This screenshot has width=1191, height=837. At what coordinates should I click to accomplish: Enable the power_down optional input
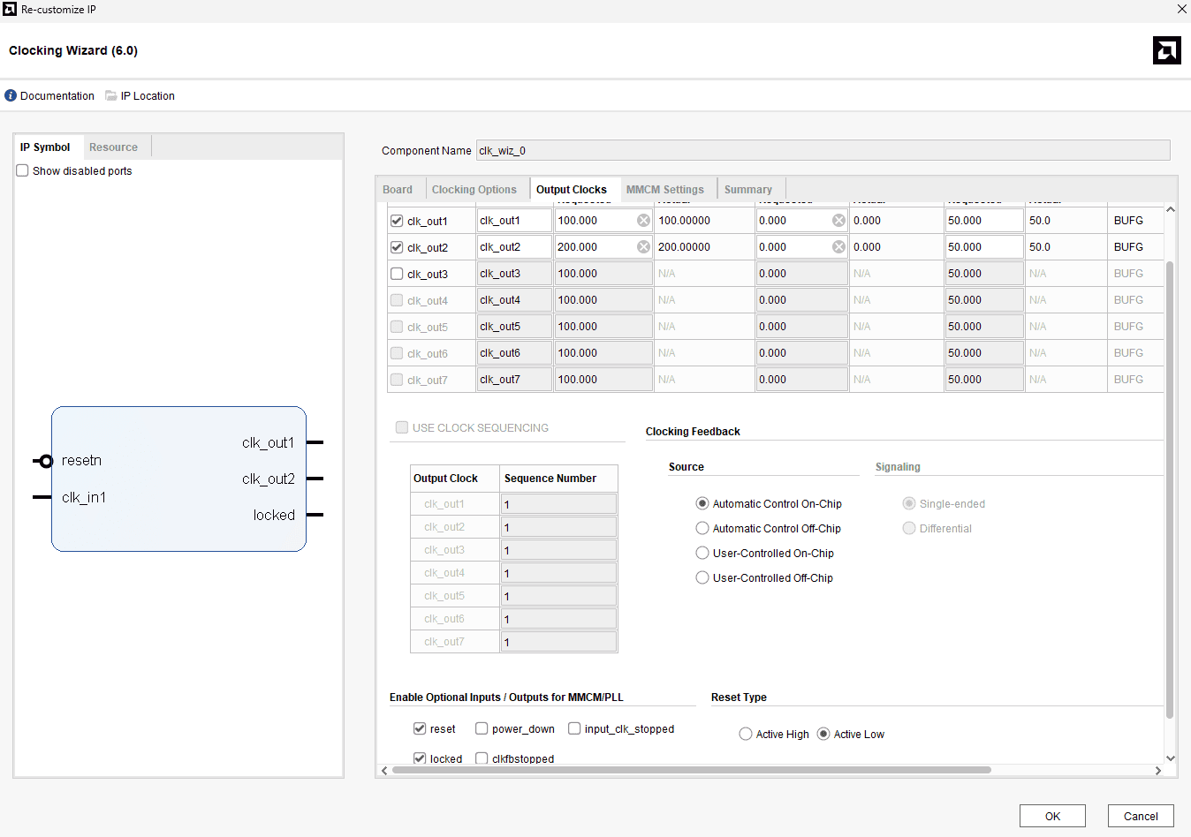[x=482, y=728]
